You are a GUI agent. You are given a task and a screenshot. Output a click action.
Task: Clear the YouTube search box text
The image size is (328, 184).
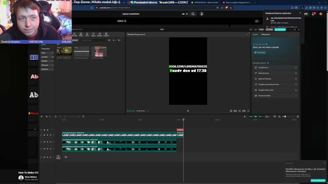coord(187,14)
